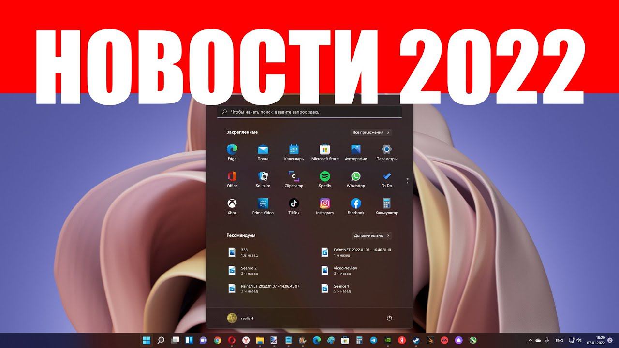Open volume speaker tray icon
This screenshot has height=348, width=619.
(579, 340)
